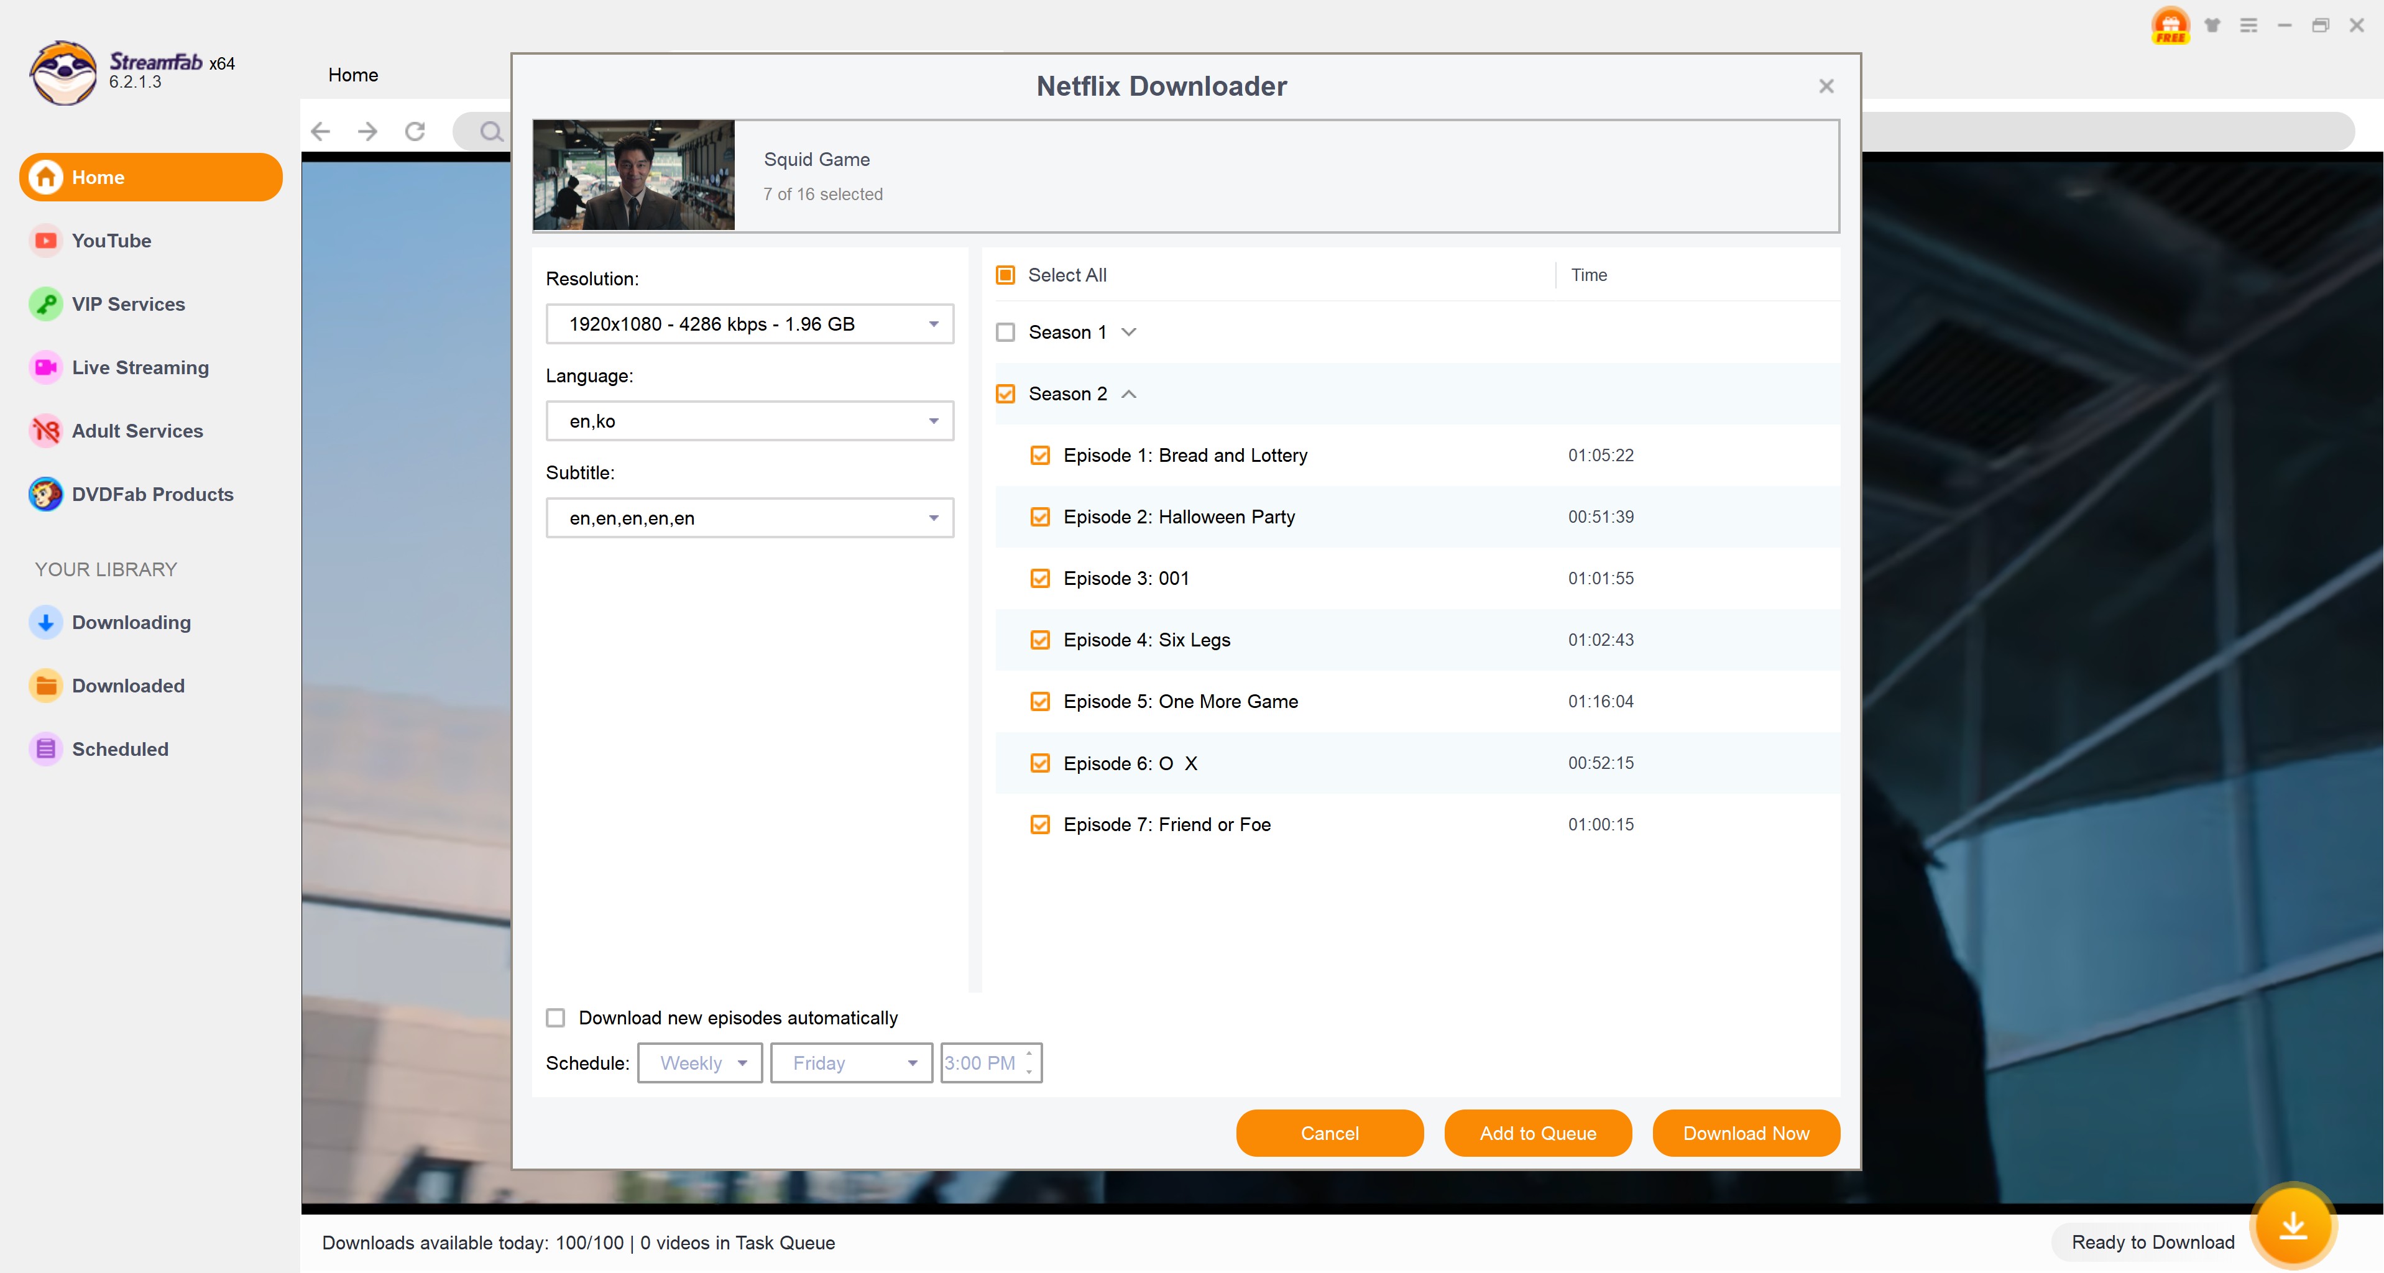Open YouTube in the sidebar

(112, 241)
